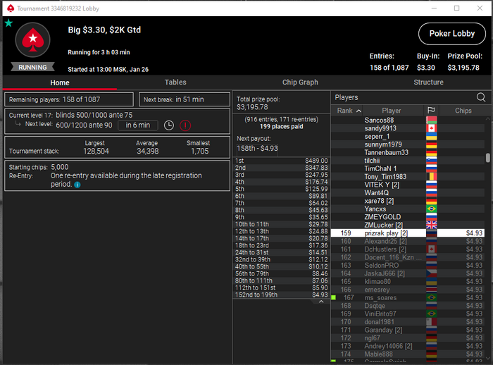Collapse the payout list chevron
The image size is (493, 365).
[321, 302]
